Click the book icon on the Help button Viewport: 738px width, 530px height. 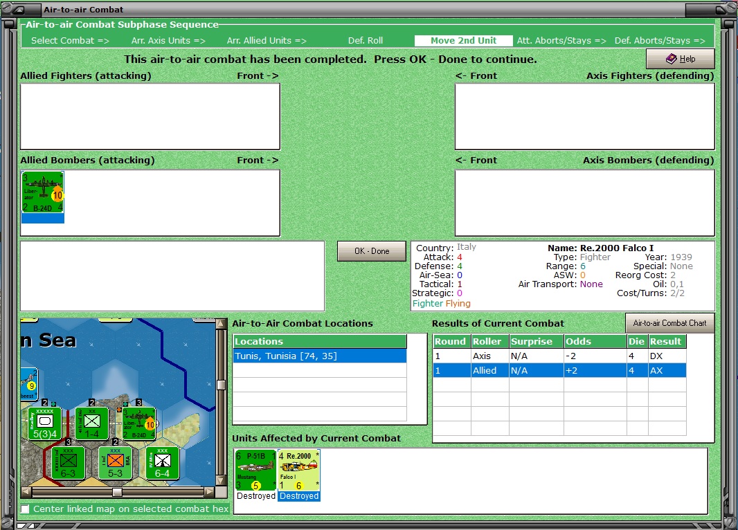tap(671, 59)
